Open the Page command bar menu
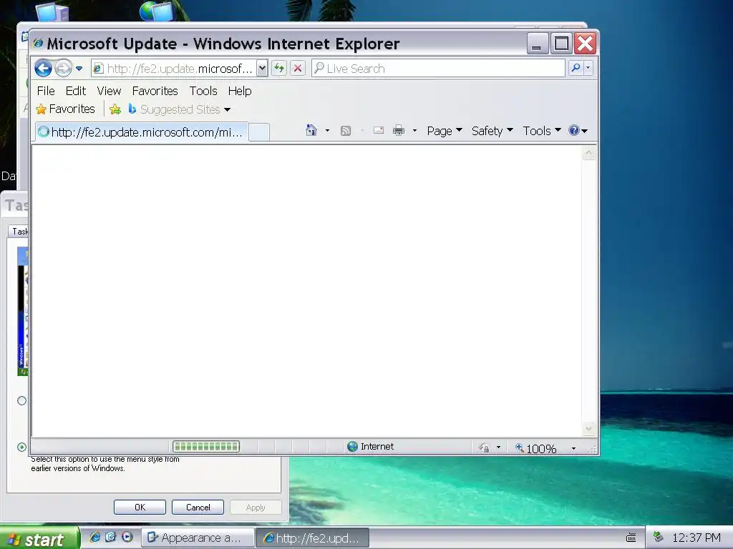The width and height of the screenshot is (733, 549). (445, 131)
